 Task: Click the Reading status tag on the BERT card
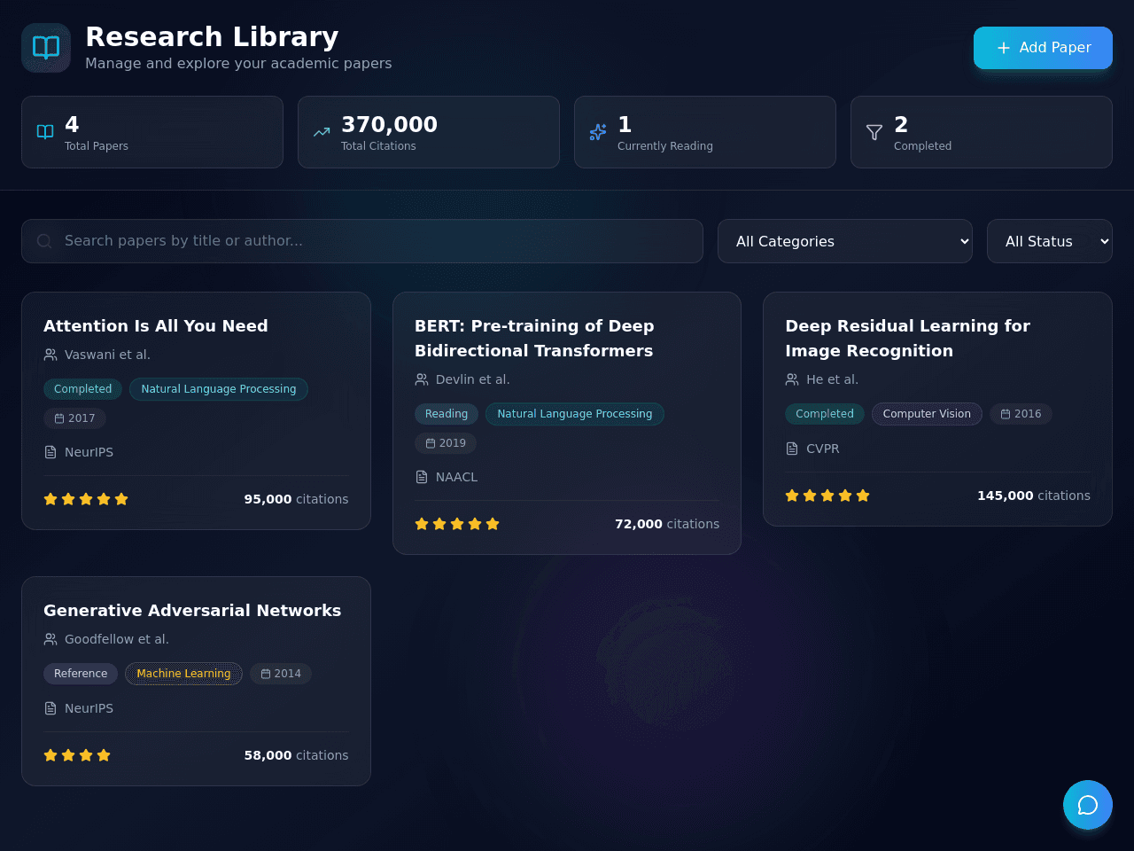447,414
